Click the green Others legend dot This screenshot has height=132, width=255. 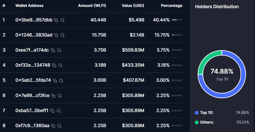[197, 123]
